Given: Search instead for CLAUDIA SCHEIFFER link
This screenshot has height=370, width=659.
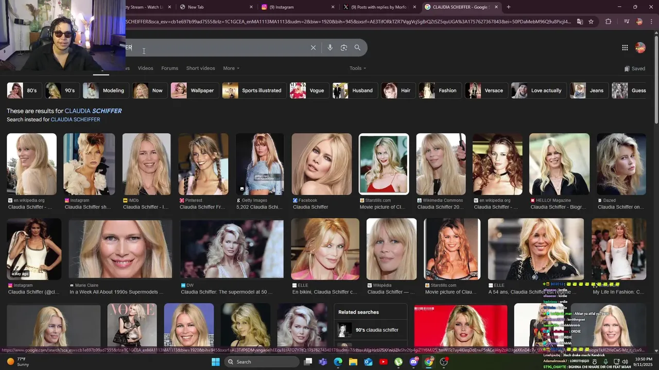Looking at the screenshot, I should point(75,120).
